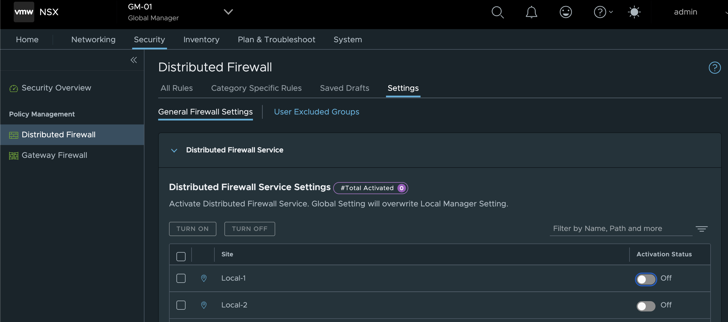Switch to Saved Drafts tab
The width and height of the screenshot is (728, 322).
pyautogui.click(x=344, y=88)
